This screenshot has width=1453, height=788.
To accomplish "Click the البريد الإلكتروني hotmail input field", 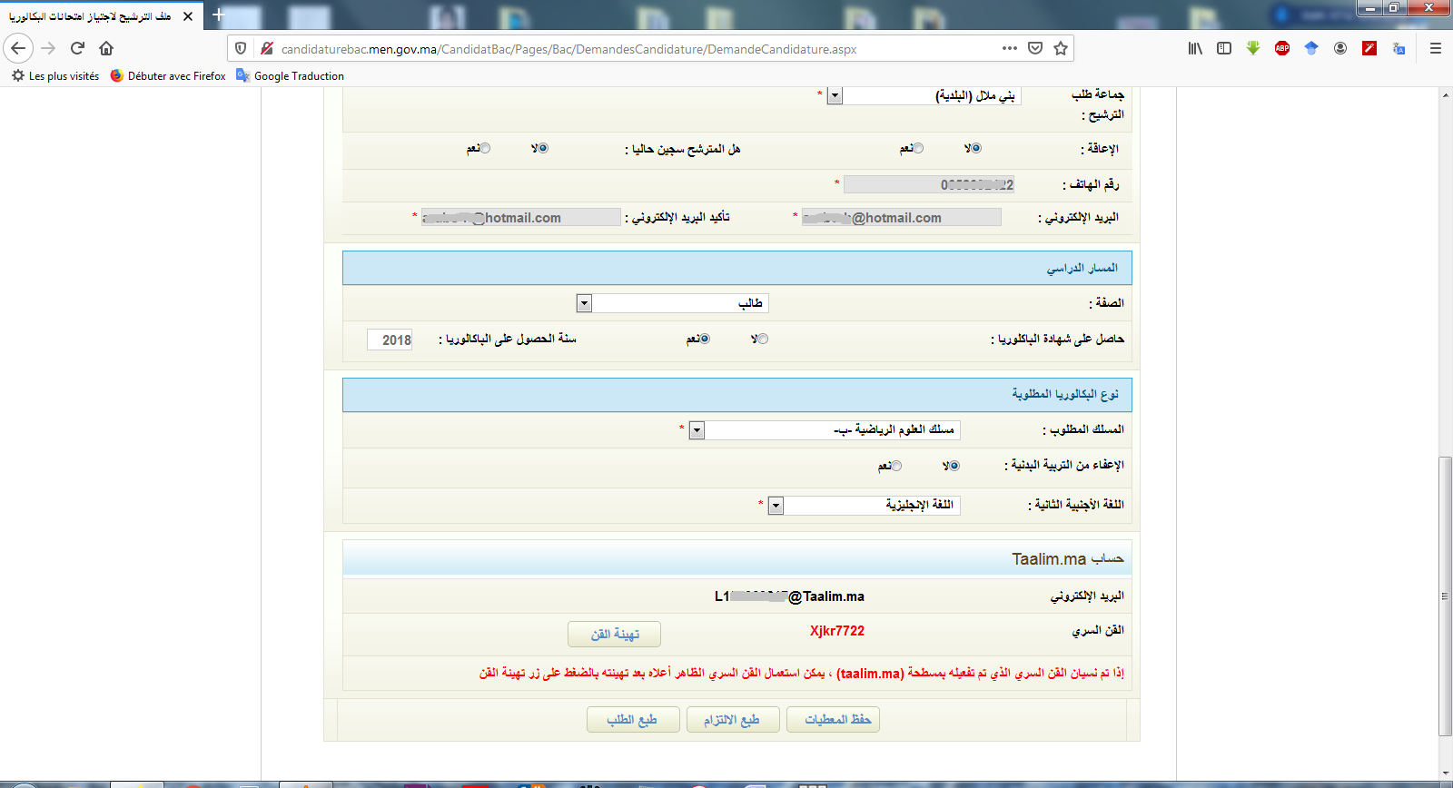I will [x=902, y=217].
